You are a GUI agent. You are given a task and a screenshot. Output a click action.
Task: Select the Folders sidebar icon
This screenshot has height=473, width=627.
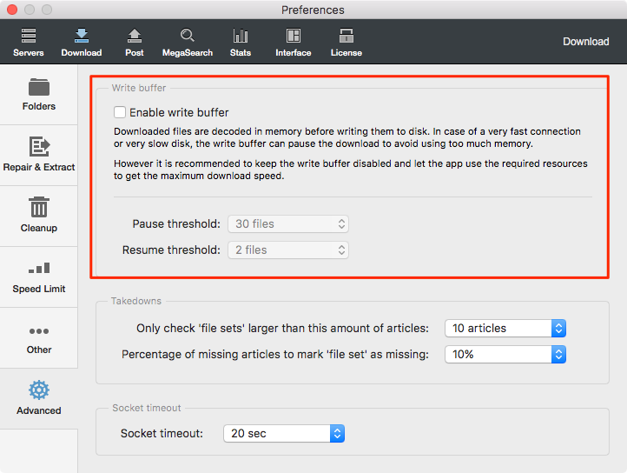click(39, 87)
